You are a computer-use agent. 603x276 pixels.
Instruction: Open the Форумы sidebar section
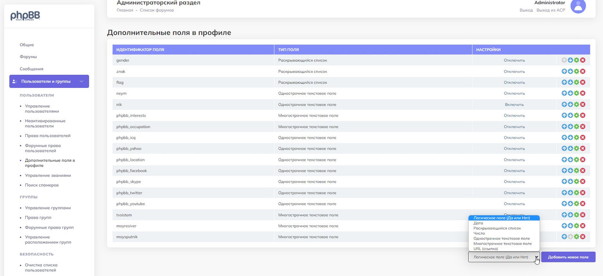(28, 57)
